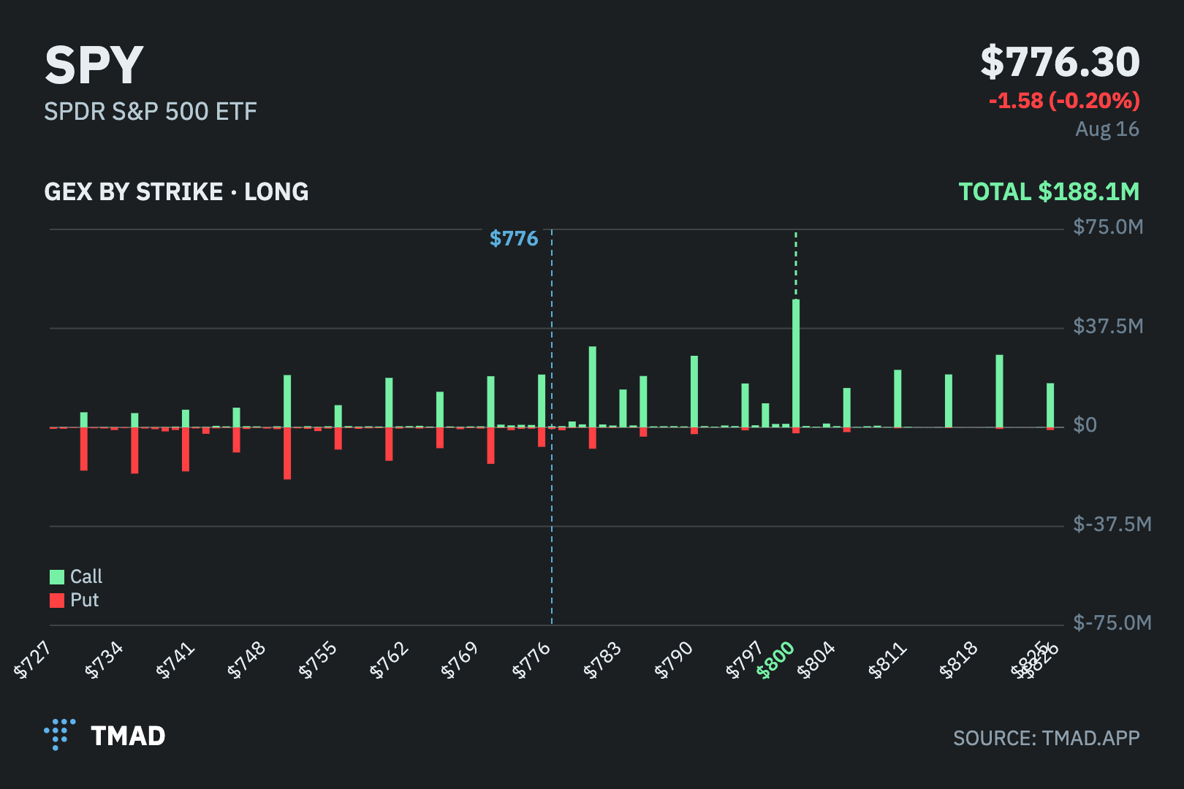Select the $748 strike axis label
Image resolution: width=1184 pixels, height=789 pixels.
246,659
